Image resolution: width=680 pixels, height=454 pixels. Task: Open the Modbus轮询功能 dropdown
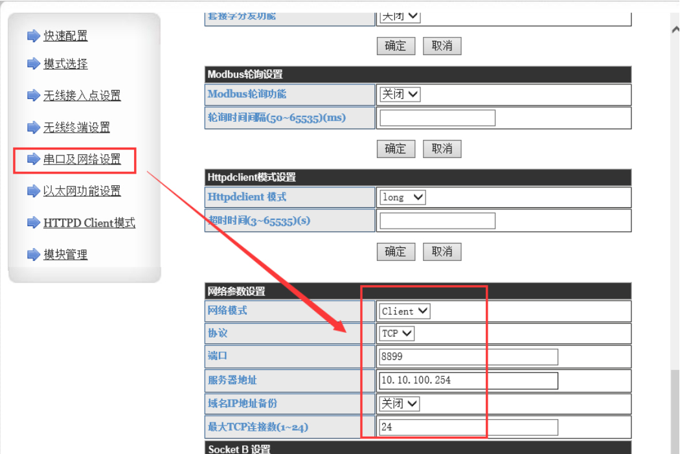coord(400,95)
